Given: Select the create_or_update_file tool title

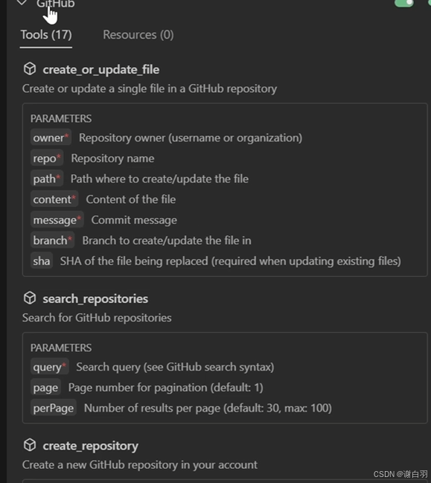Looking at the screenshot, I should click(x=101, y=70).
